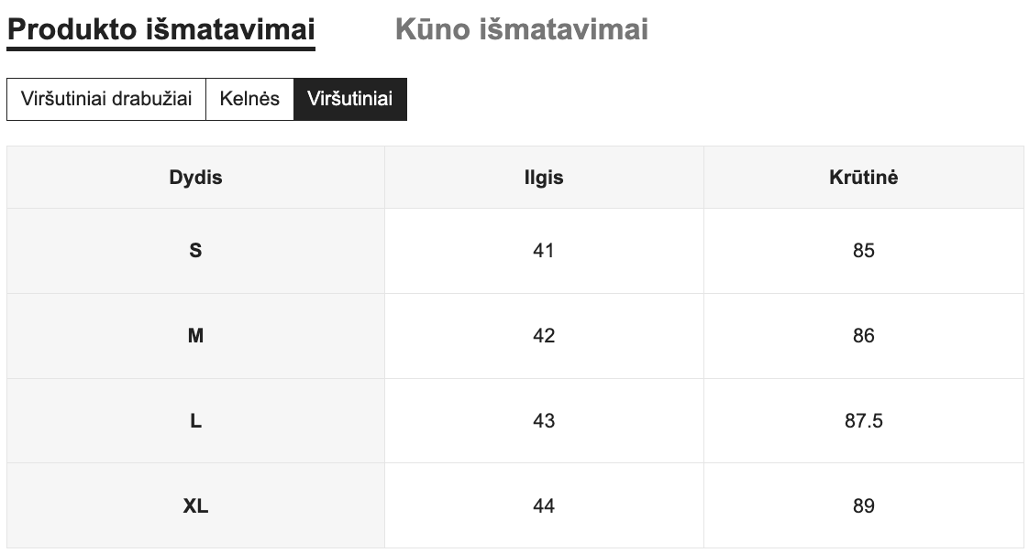Click chest value 85 for size S

pyautogui.click(x=864, y=250)
